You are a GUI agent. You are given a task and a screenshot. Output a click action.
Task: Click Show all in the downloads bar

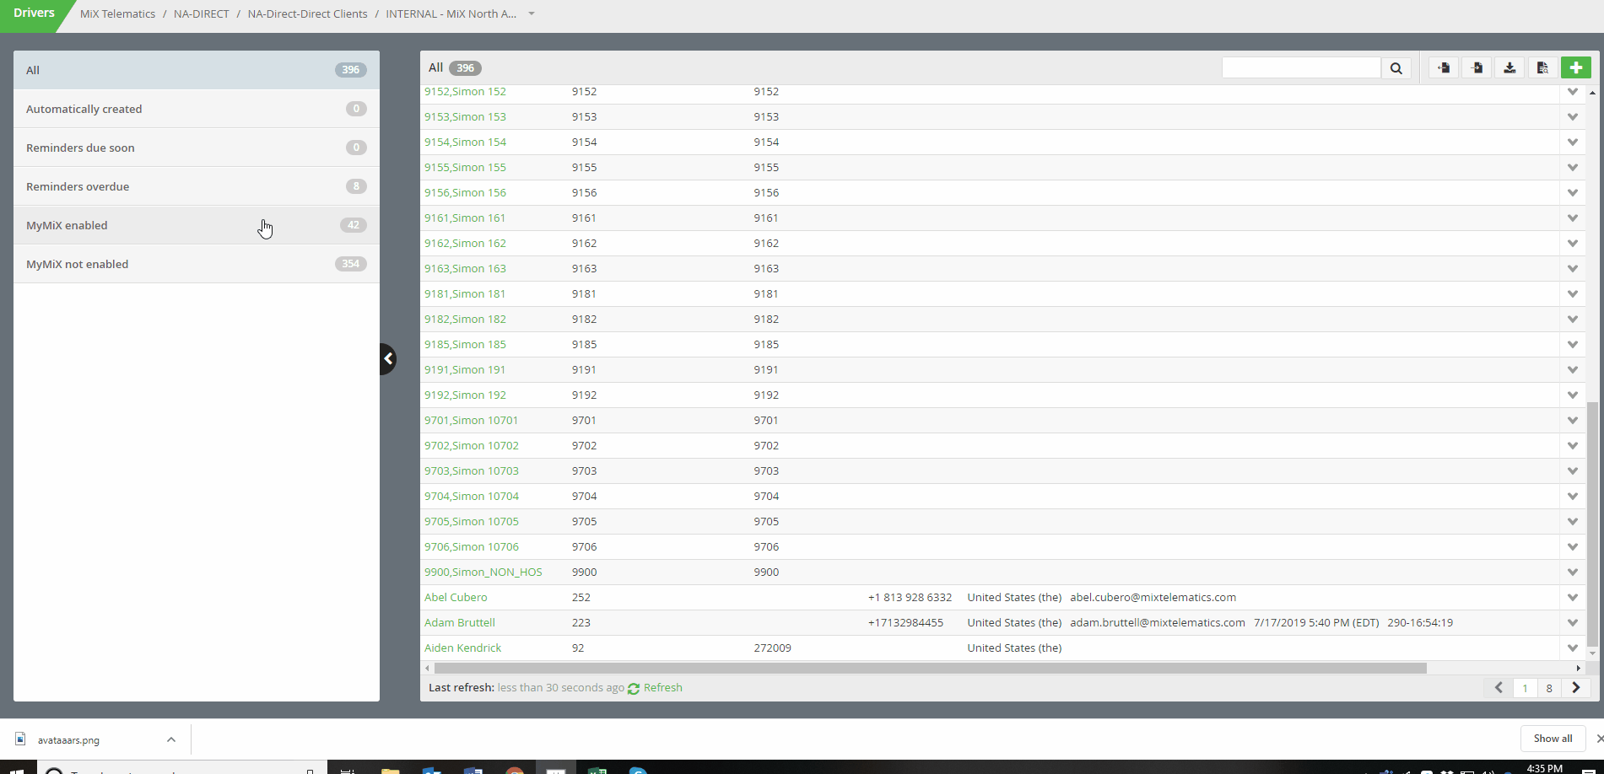point(1553,739)
